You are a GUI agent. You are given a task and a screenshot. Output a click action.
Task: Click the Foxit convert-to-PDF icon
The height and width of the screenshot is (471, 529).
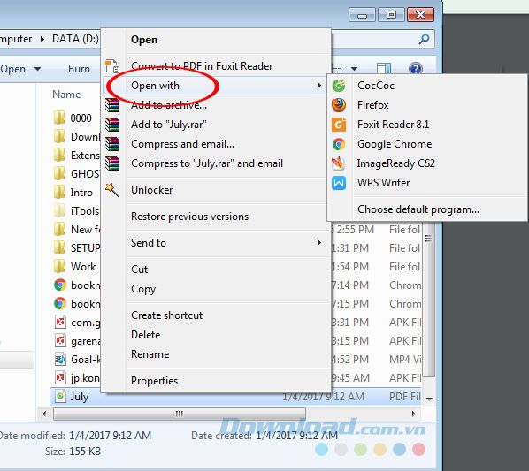point(112,66)
